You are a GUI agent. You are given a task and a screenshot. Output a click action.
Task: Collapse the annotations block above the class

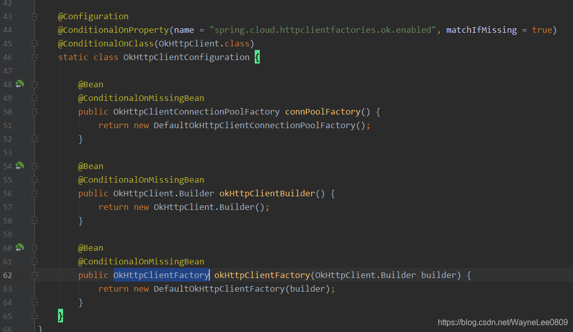pos(34,16)
